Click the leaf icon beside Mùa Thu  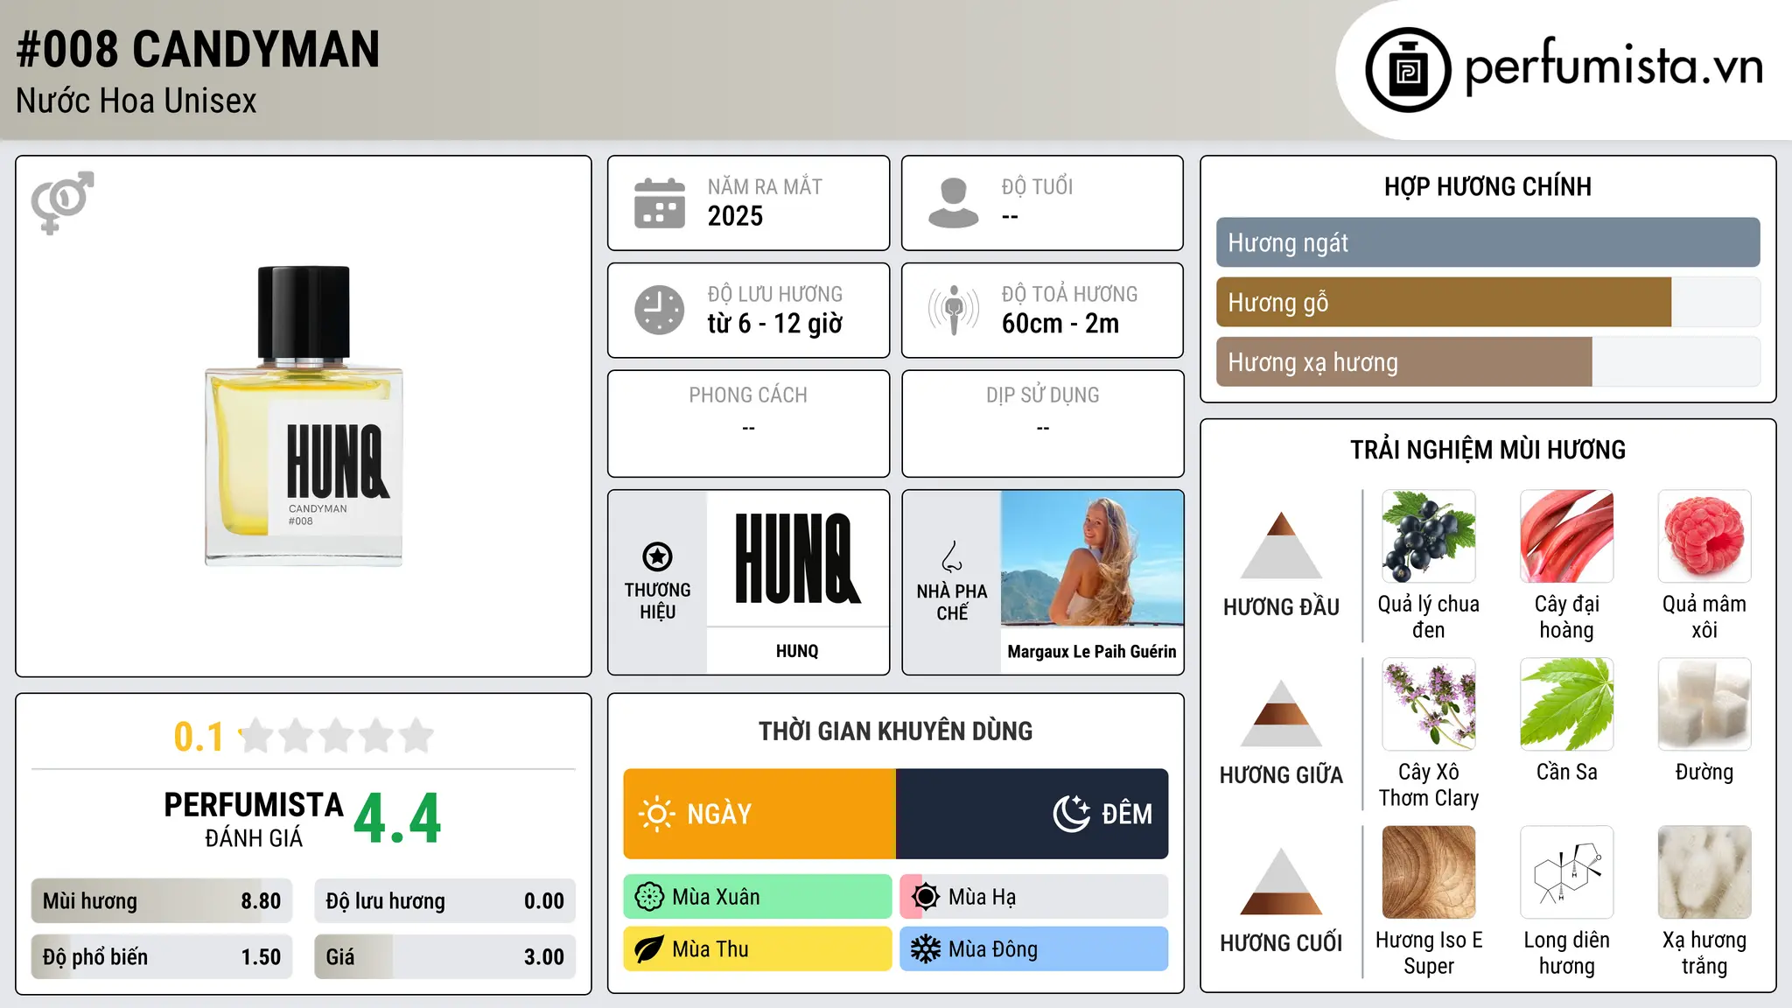point(649,949)
